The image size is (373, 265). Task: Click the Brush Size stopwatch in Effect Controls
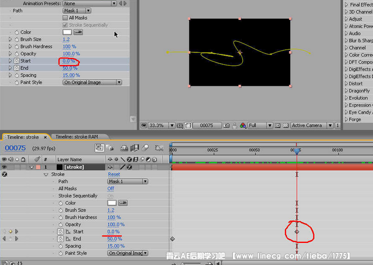pos(17,39)
